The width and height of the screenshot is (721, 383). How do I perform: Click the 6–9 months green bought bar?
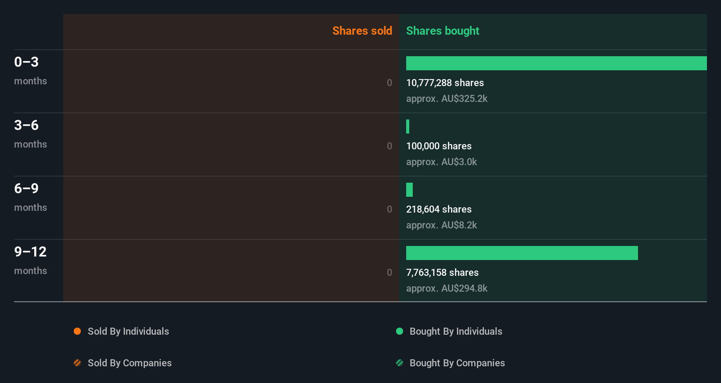(x=409, y=190)
